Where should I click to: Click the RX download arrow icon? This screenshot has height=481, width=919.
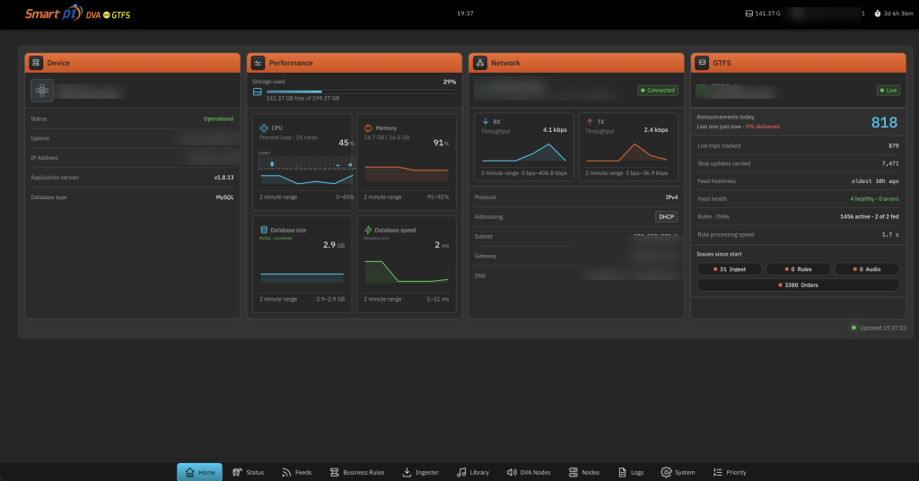(486, 121)
